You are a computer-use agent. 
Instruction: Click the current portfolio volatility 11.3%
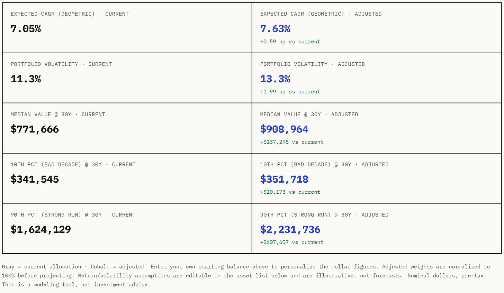(26, 79)
